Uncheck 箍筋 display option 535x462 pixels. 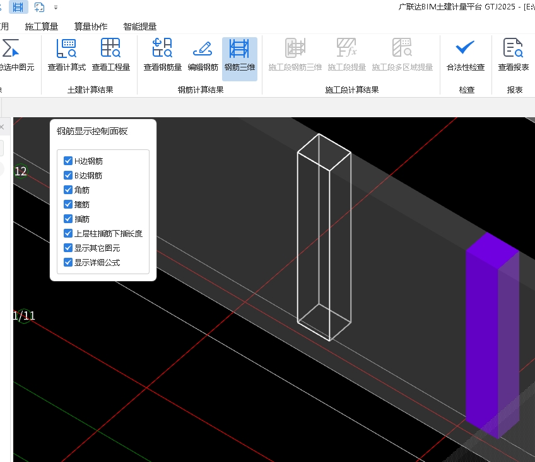[68, 204]
